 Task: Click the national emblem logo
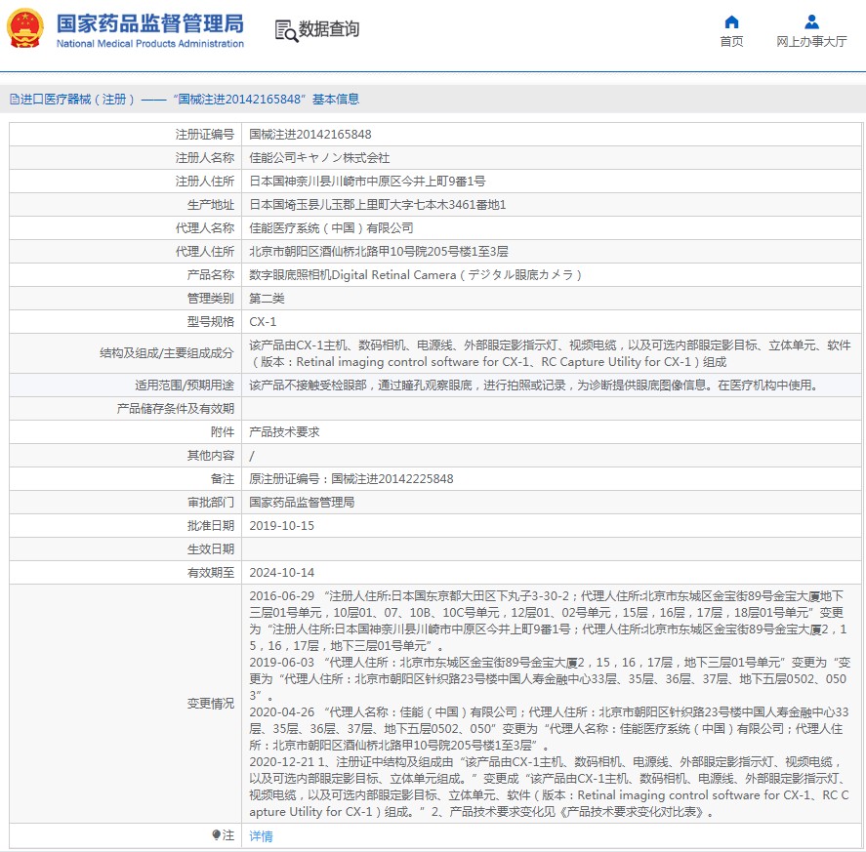[25, 28]
